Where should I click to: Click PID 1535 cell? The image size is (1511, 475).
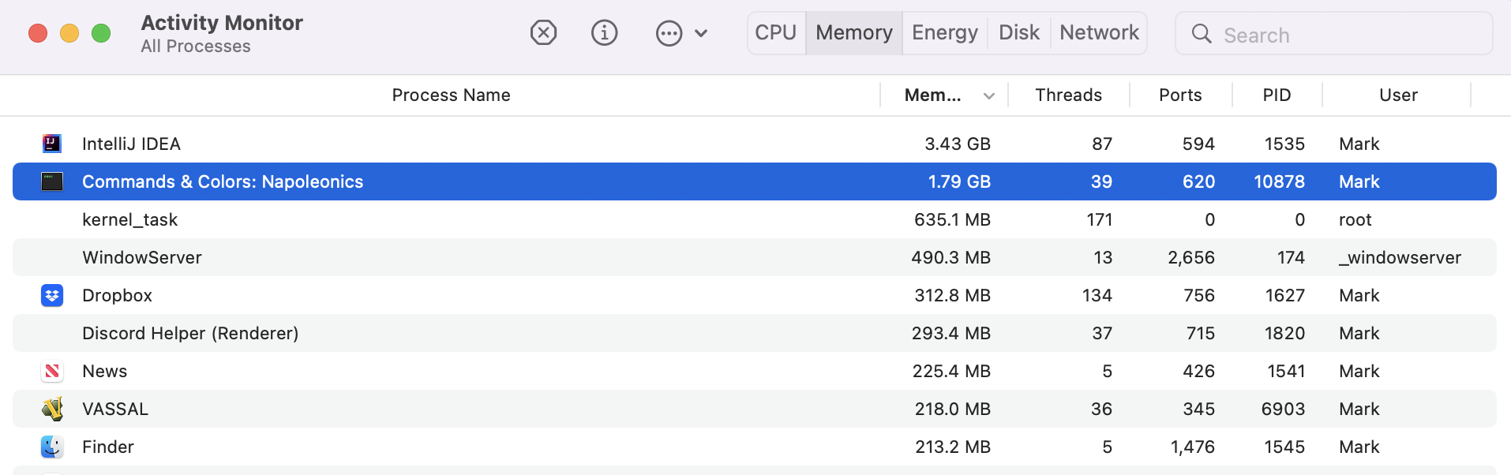1284,144
